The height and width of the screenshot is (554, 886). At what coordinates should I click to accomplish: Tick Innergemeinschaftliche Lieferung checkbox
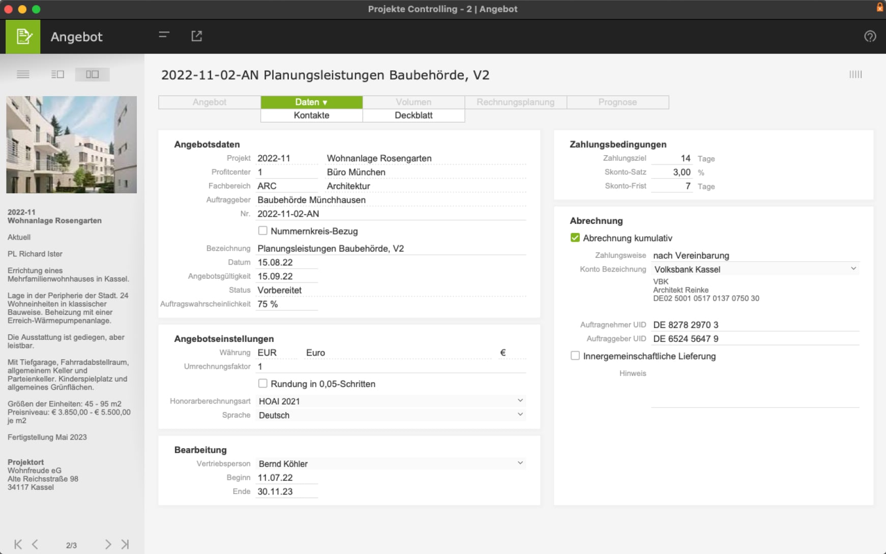click(575, 356)
